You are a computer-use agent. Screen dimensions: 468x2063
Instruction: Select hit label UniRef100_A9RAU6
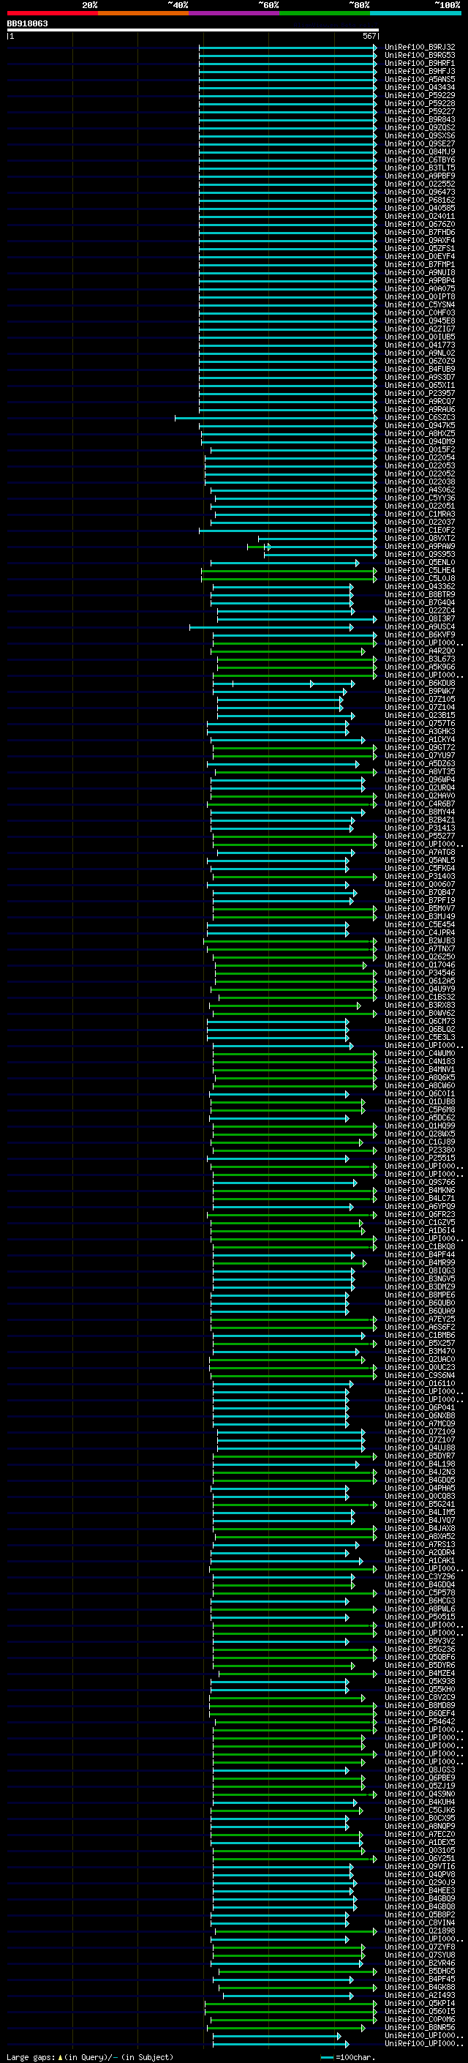[420, 409]
